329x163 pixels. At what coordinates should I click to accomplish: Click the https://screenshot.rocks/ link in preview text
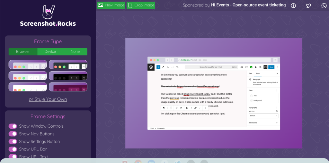[197, 94]
